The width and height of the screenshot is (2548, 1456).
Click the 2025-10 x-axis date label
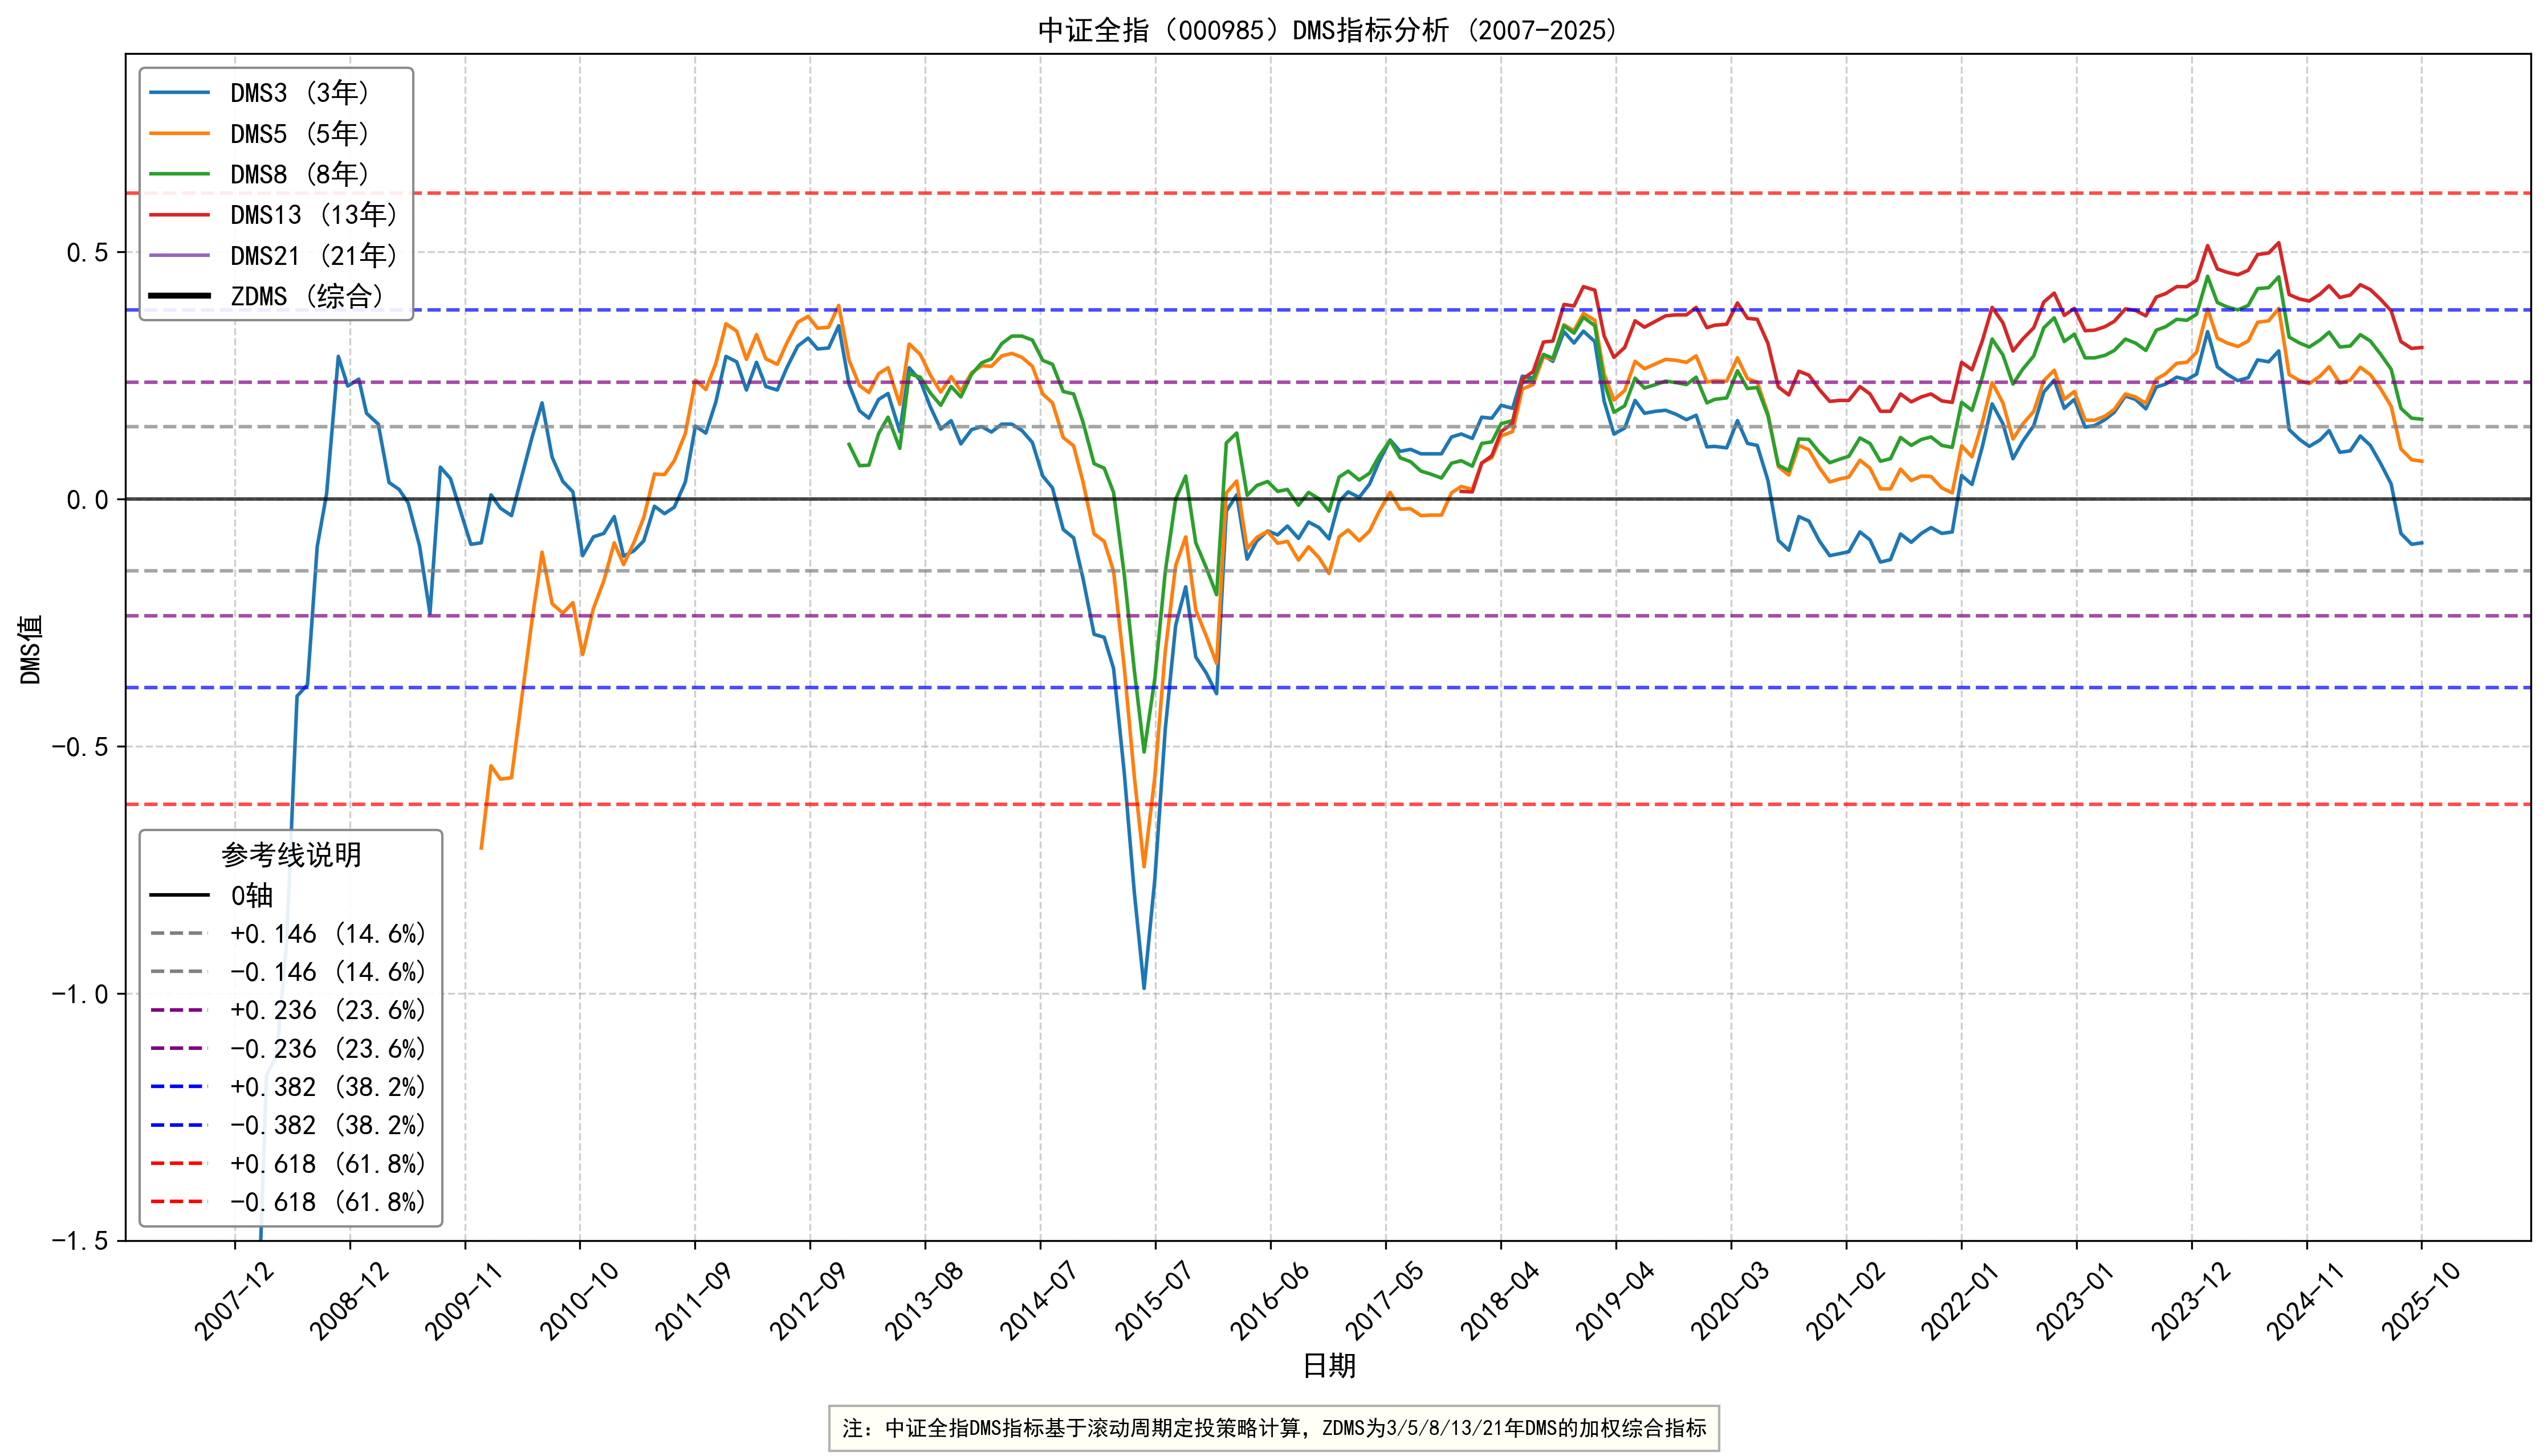point(2420,1300)
